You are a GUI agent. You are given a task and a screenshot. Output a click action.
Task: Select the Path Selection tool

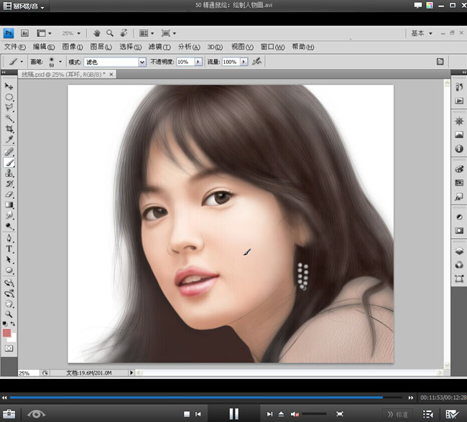9,260
